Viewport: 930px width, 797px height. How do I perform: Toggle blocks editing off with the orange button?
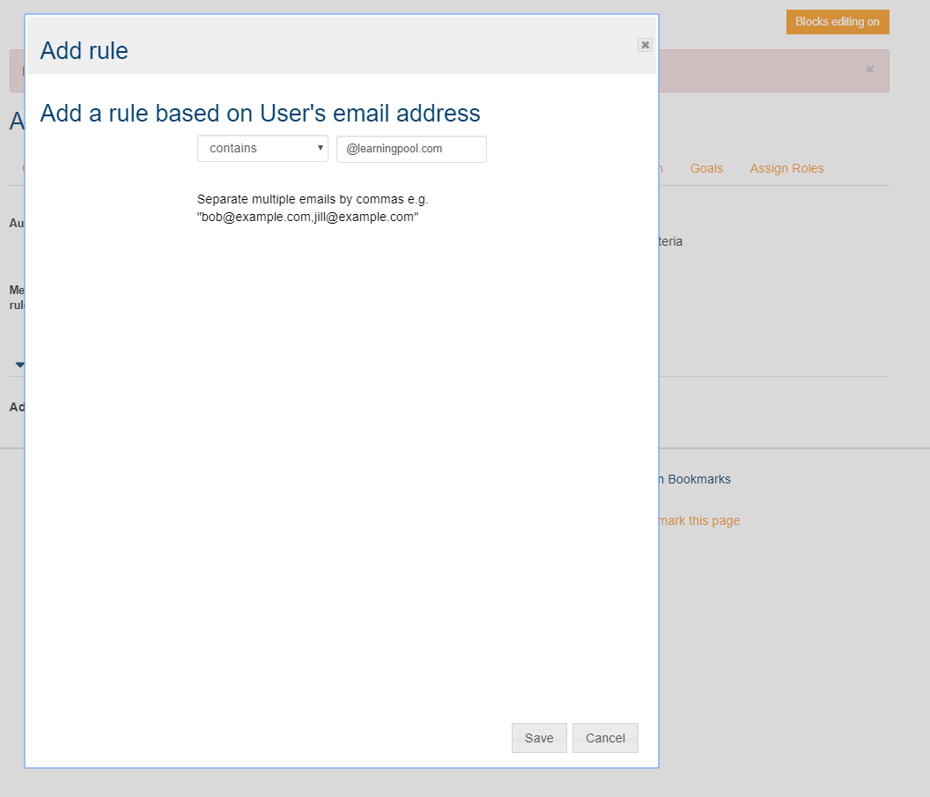point(837,21)
